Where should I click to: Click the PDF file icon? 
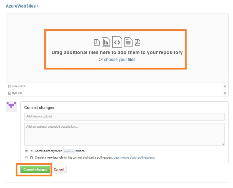(x=137, y=42)
